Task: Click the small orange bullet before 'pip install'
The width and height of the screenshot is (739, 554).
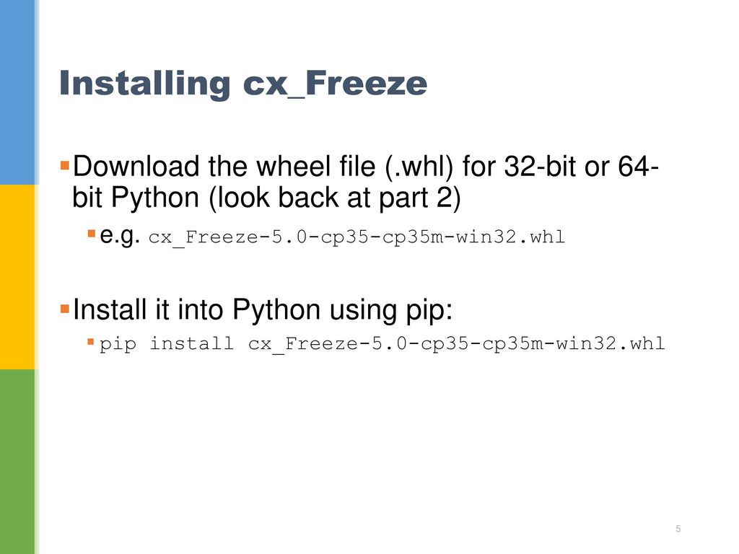Action: [x=91, y=341]
